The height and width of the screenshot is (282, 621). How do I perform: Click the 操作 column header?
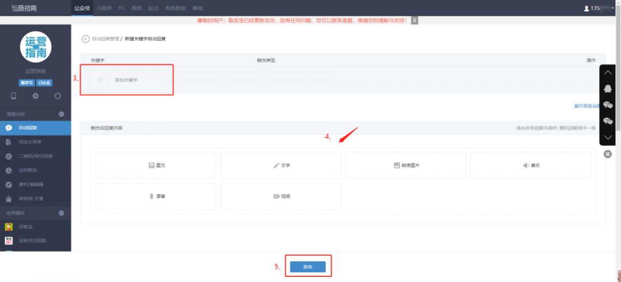tap(591, 60)
